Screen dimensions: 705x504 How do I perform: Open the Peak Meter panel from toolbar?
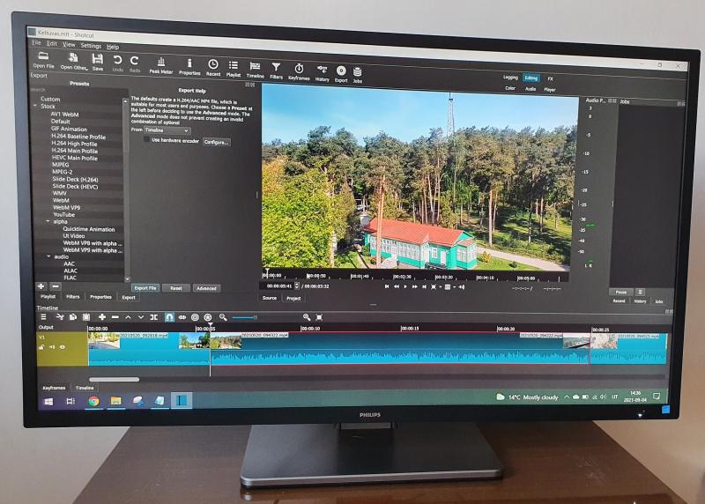click(x=161, y=66)
